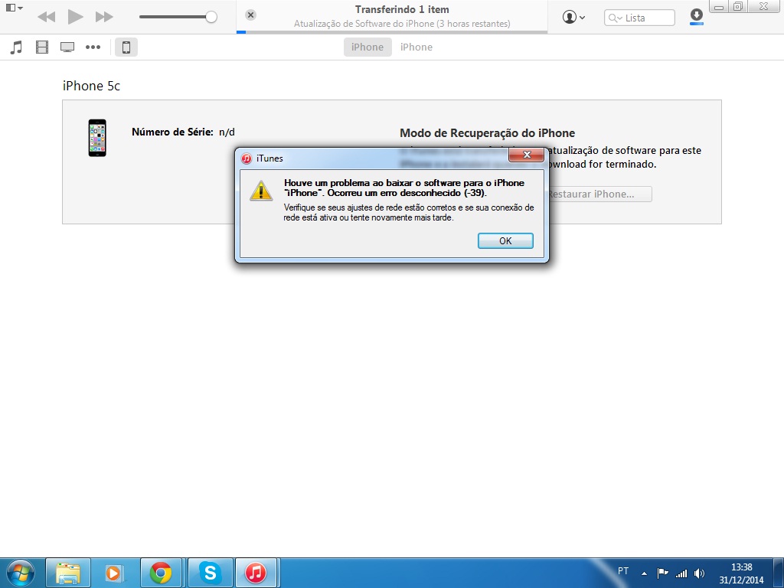
Task: Cancel the transfer using the X button
Action: [x=251, y=15]
